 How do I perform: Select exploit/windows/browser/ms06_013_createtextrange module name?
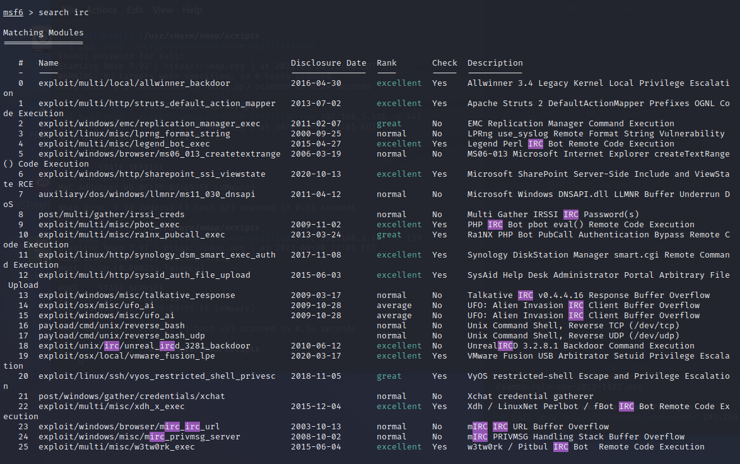[160, 154]
